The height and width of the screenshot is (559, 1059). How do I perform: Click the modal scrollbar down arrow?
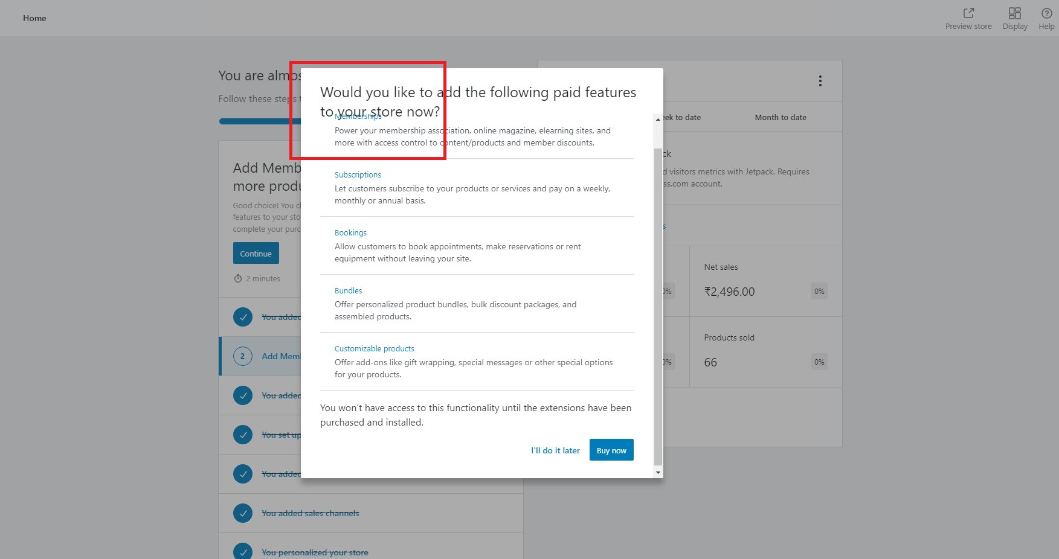click(x=658, y=473)
